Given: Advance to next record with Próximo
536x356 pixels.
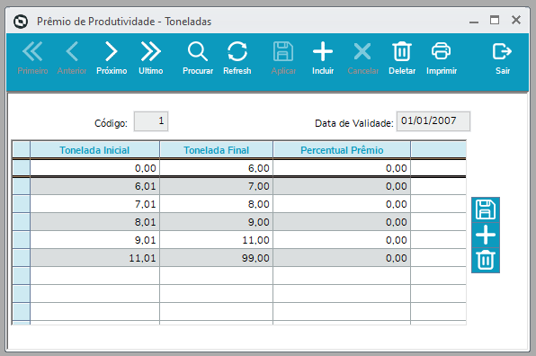Looking at the screenshot, I should 112,58.
